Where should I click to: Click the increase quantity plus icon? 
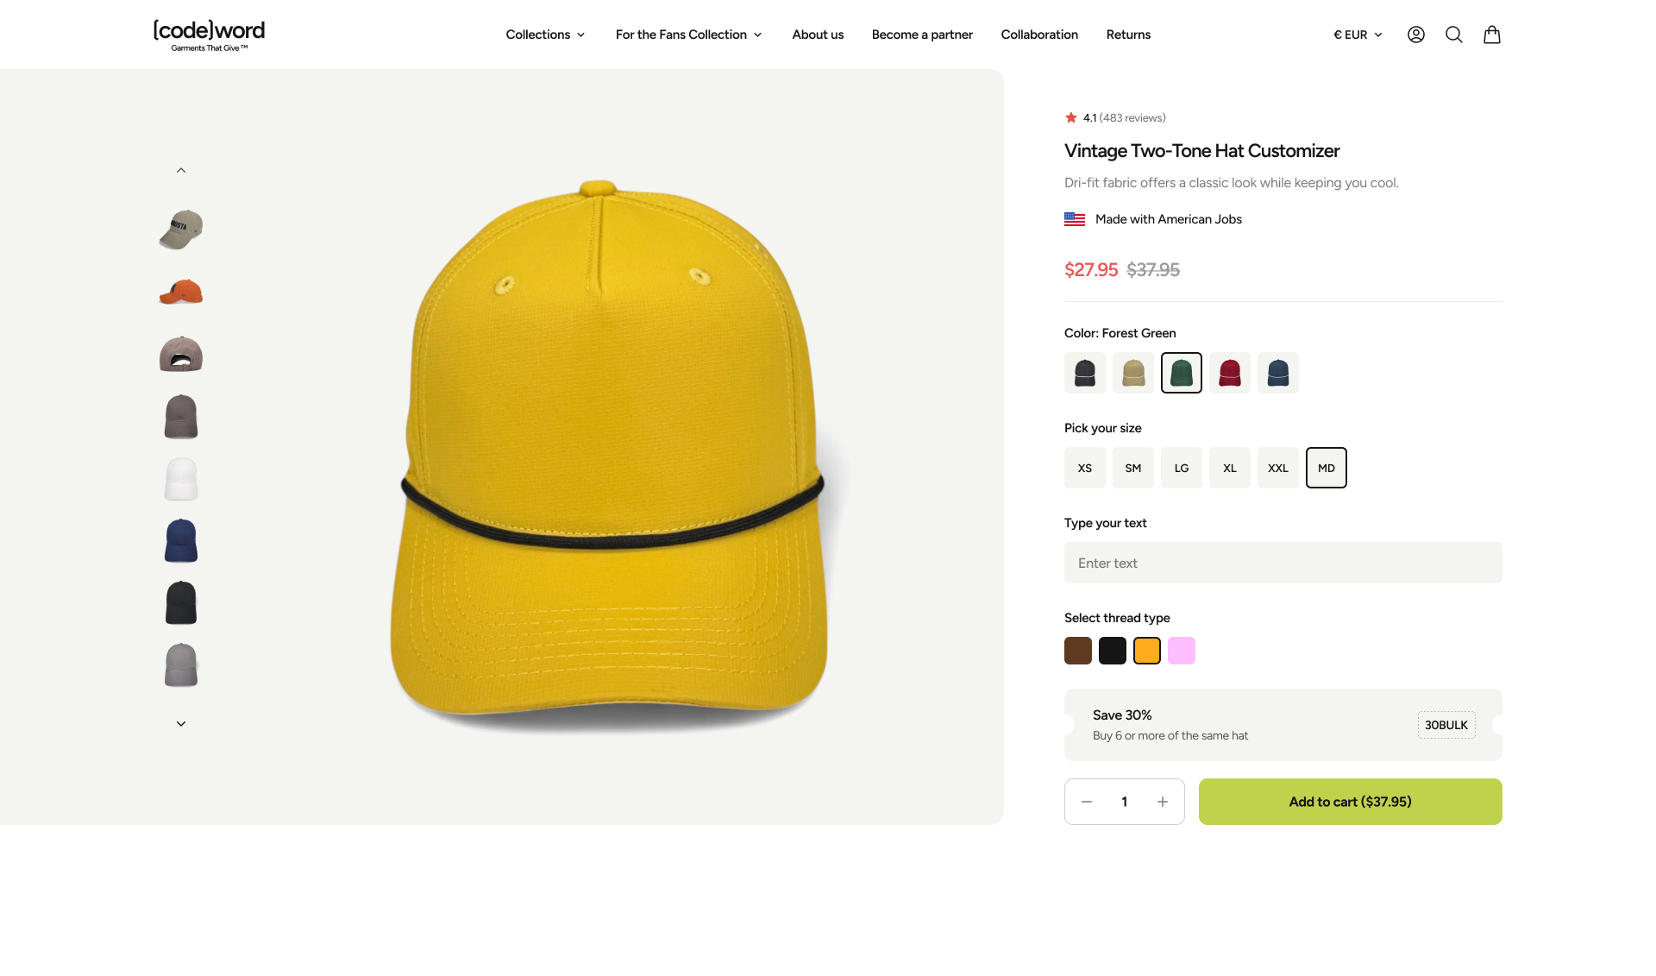pos(1162,801)
